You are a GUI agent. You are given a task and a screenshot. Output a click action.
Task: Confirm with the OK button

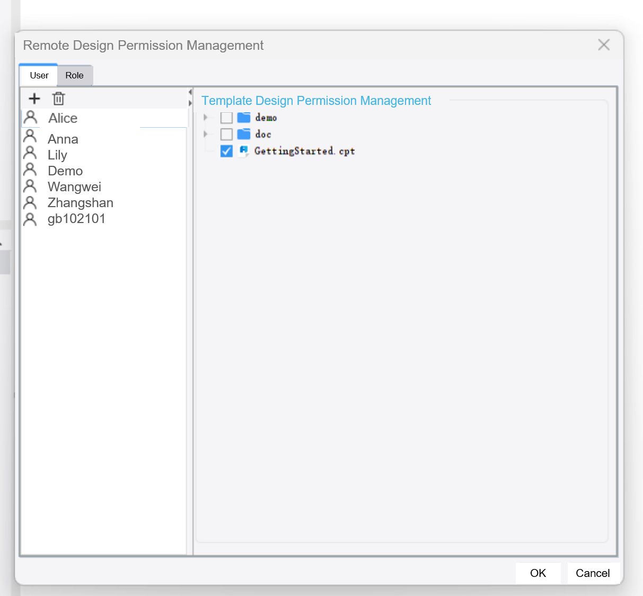[x=538, y=573]
